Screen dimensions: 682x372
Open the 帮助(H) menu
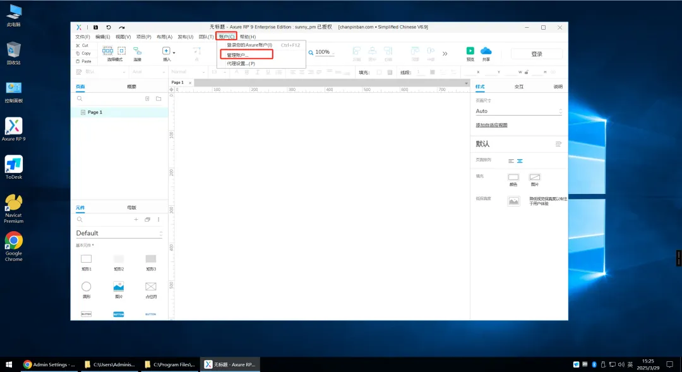point(248,37)
